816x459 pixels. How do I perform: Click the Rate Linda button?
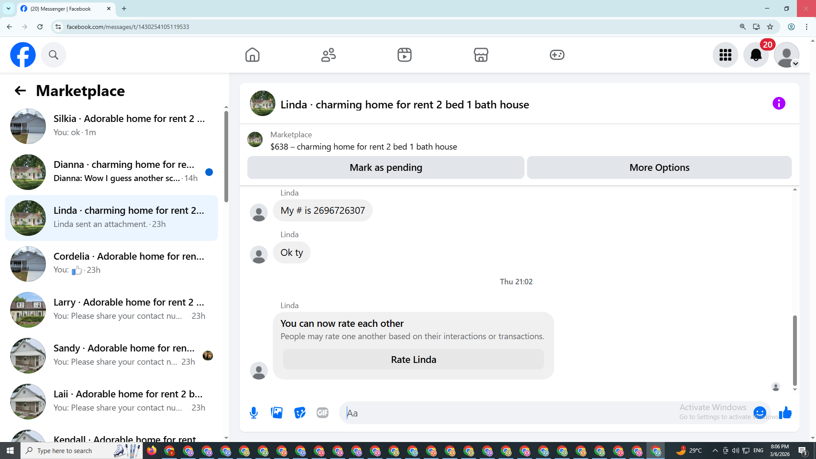point(413,360)
